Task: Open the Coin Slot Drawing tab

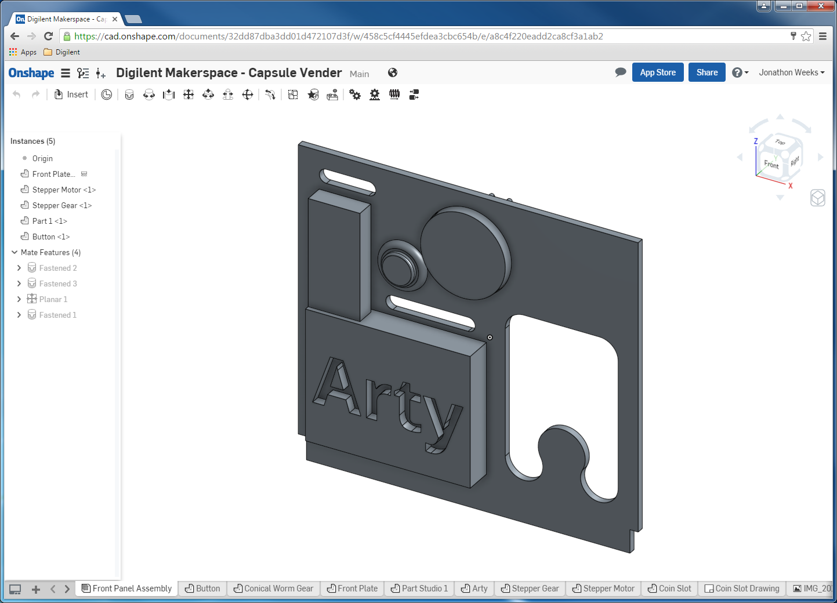Action: pos(742,589)
